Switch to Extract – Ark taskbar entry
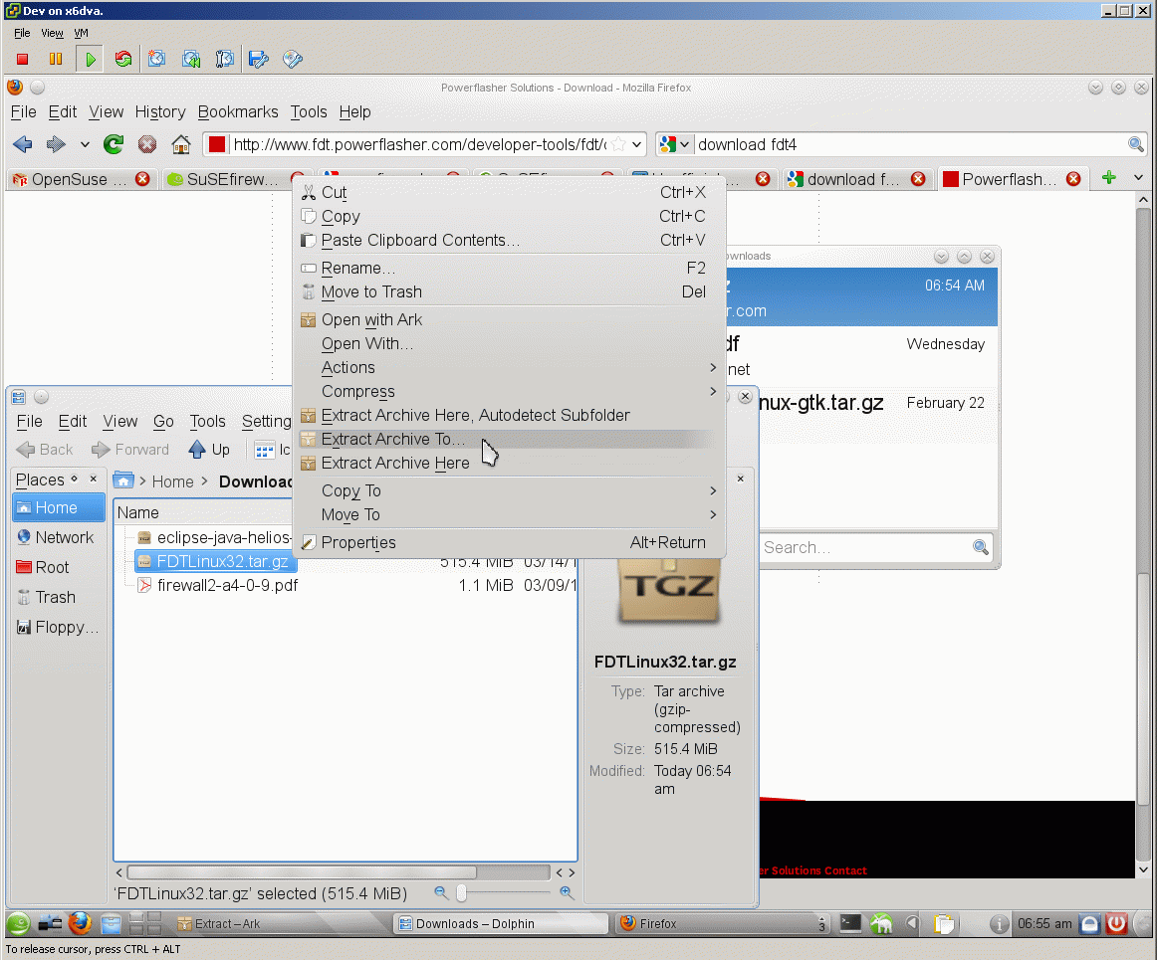 click(281, 923)
